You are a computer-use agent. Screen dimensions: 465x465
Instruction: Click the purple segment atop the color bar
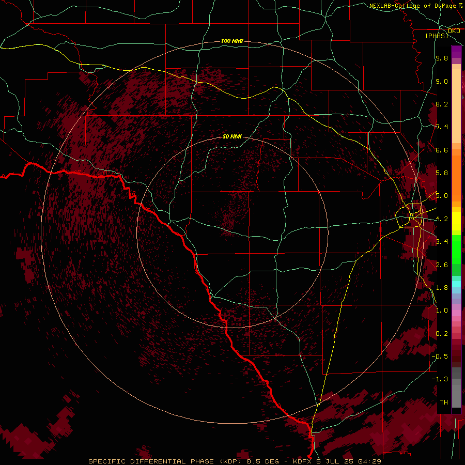pyautogui.click(x=456, y=52)
